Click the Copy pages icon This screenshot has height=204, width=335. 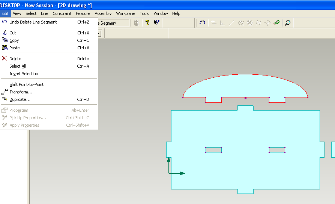pos(5,40)
